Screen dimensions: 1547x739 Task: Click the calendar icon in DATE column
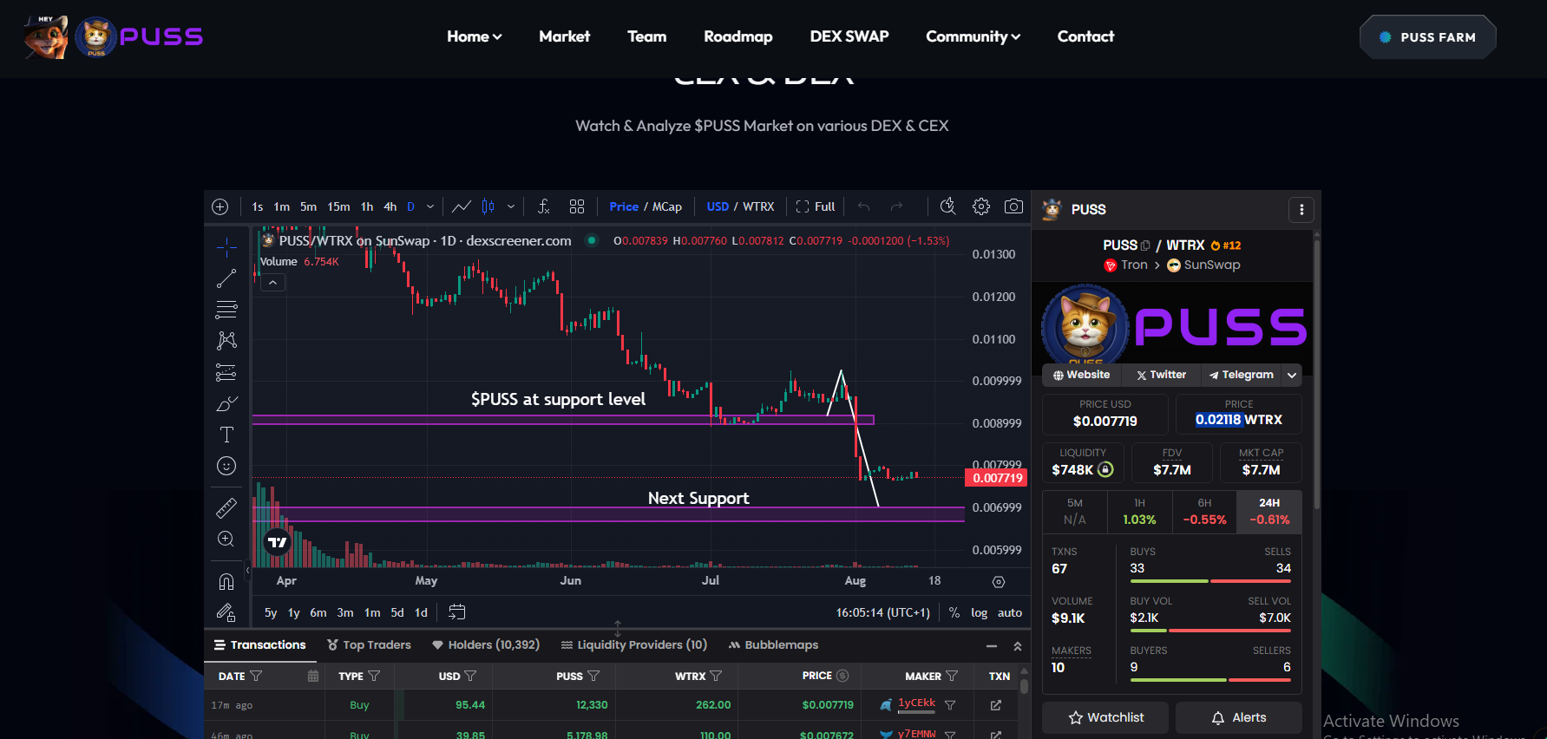click(313, 676)
